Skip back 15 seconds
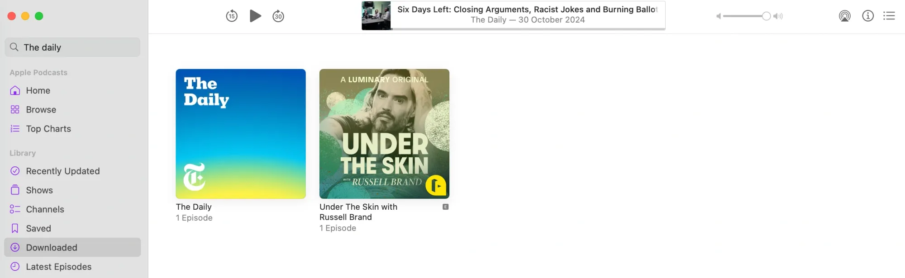 click(232, 16)
